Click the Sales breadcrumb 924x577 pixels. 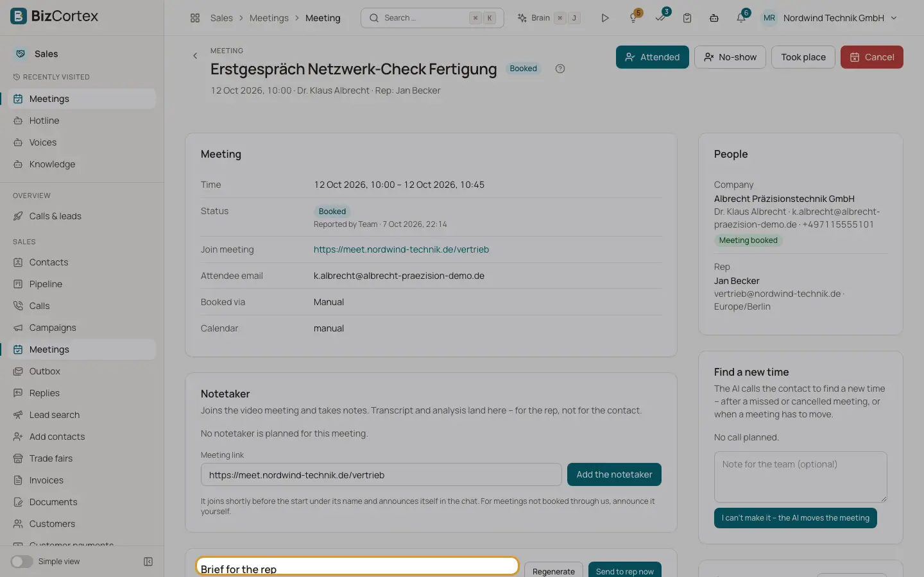point(221,18)
